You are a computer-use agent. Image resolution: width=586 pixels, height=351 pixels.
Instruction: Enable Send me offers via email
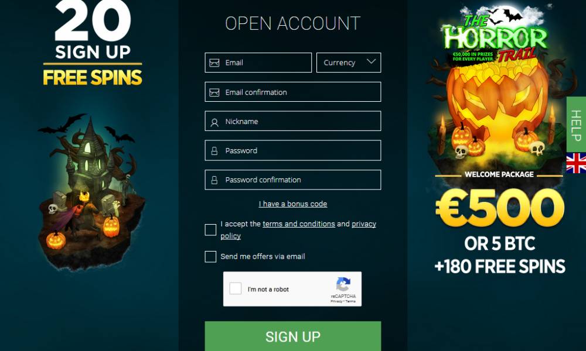coord(210,257)
